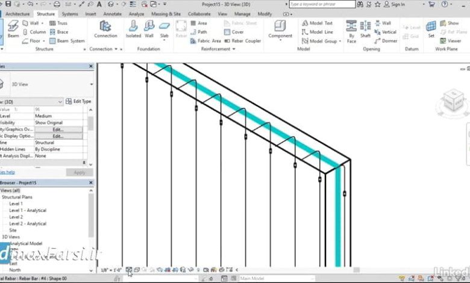Set the work plane
Image resolution: width=470 pixels, height=283 pixels.
click(431, 29)
